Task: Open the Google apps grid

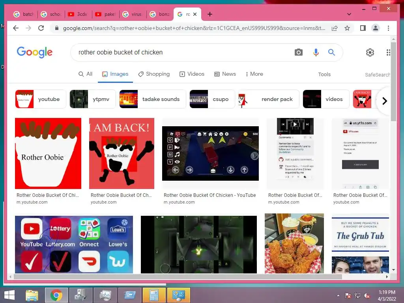Action: [388, 52]
